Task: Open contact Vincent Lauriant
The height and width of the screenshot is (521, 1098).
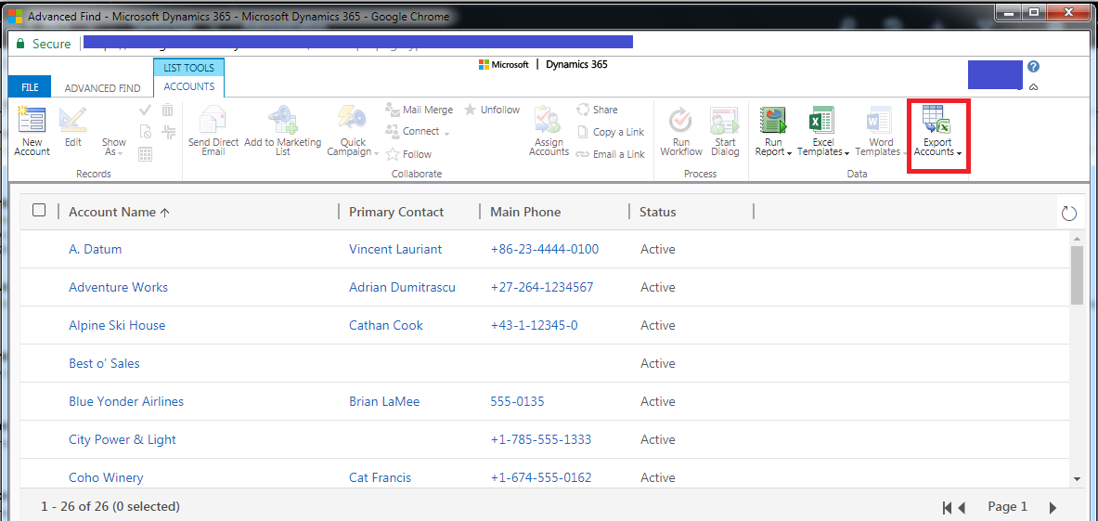Action: coord(395,249)
